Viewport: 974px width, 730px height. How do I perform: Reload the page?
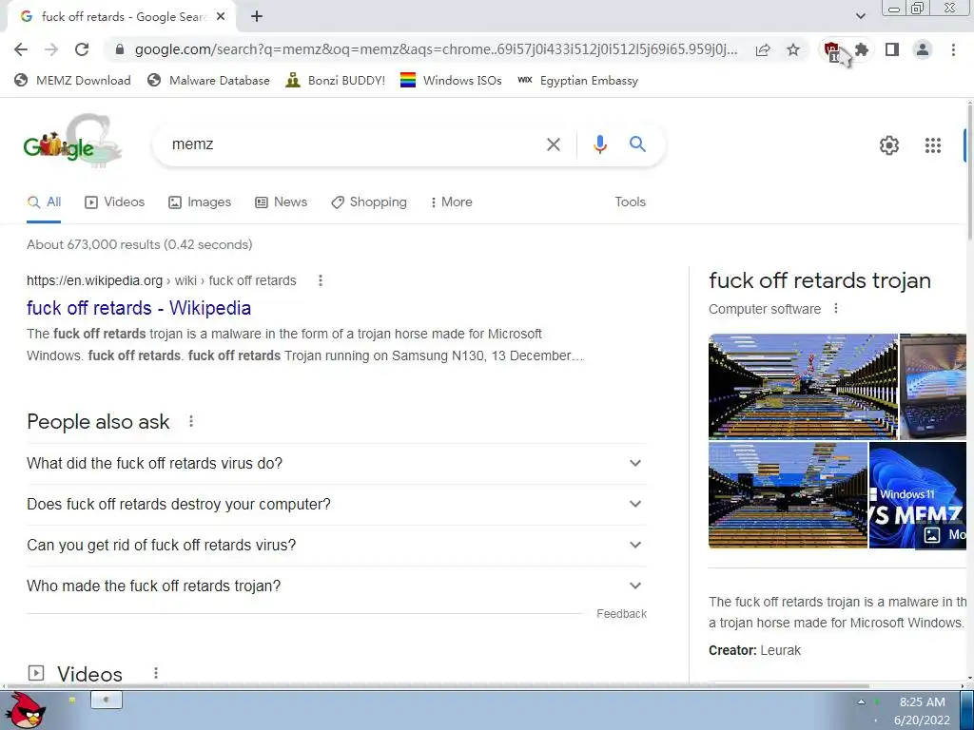click(x=82, y=49)
